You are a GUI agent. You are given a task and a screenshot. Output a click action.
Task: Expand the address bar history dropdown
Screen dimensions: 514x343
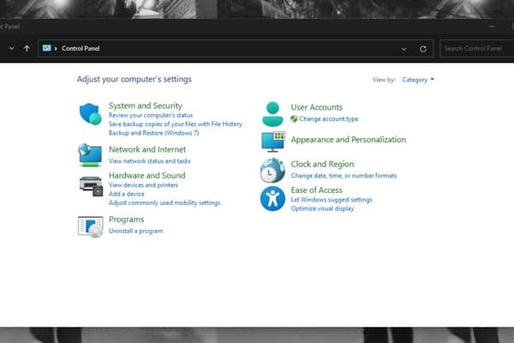pyautogui.click(x=403, y=49)
